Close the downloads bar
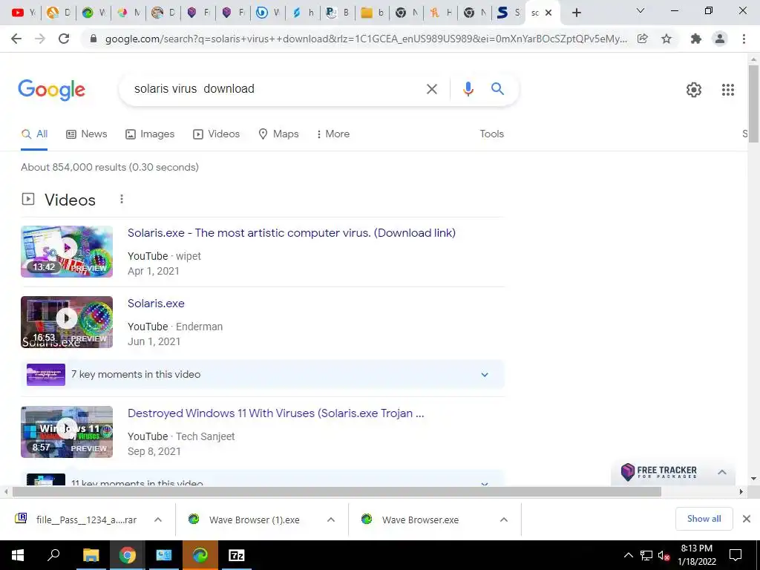Image resolution: width=760 pixels, height=570 pixels. click(747, 519)
